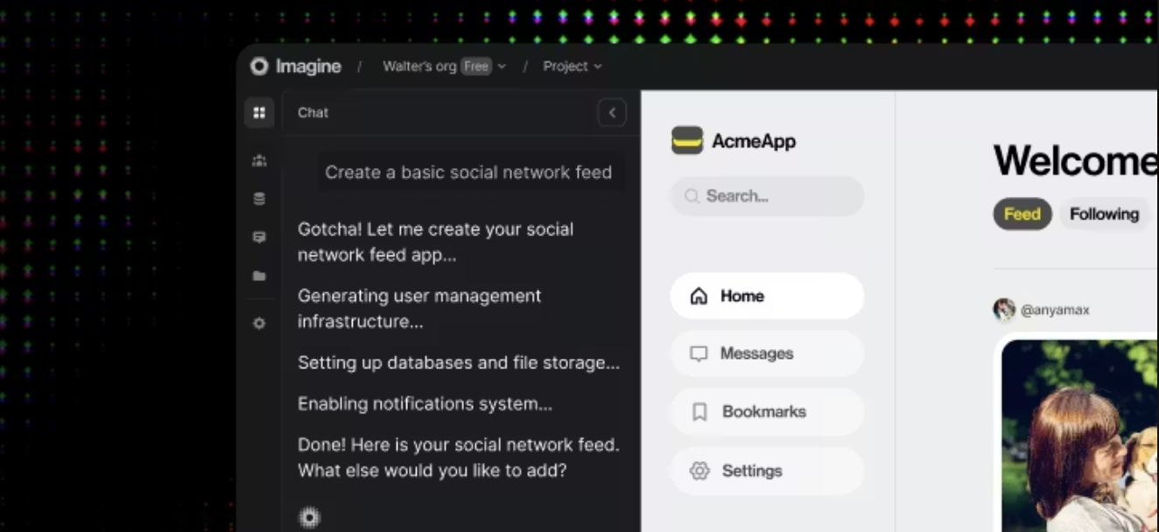Click the @anyamax avatar
The height and width of the screenshot is (532, 1159).
pyautogui.click(x=1004, y=310)
